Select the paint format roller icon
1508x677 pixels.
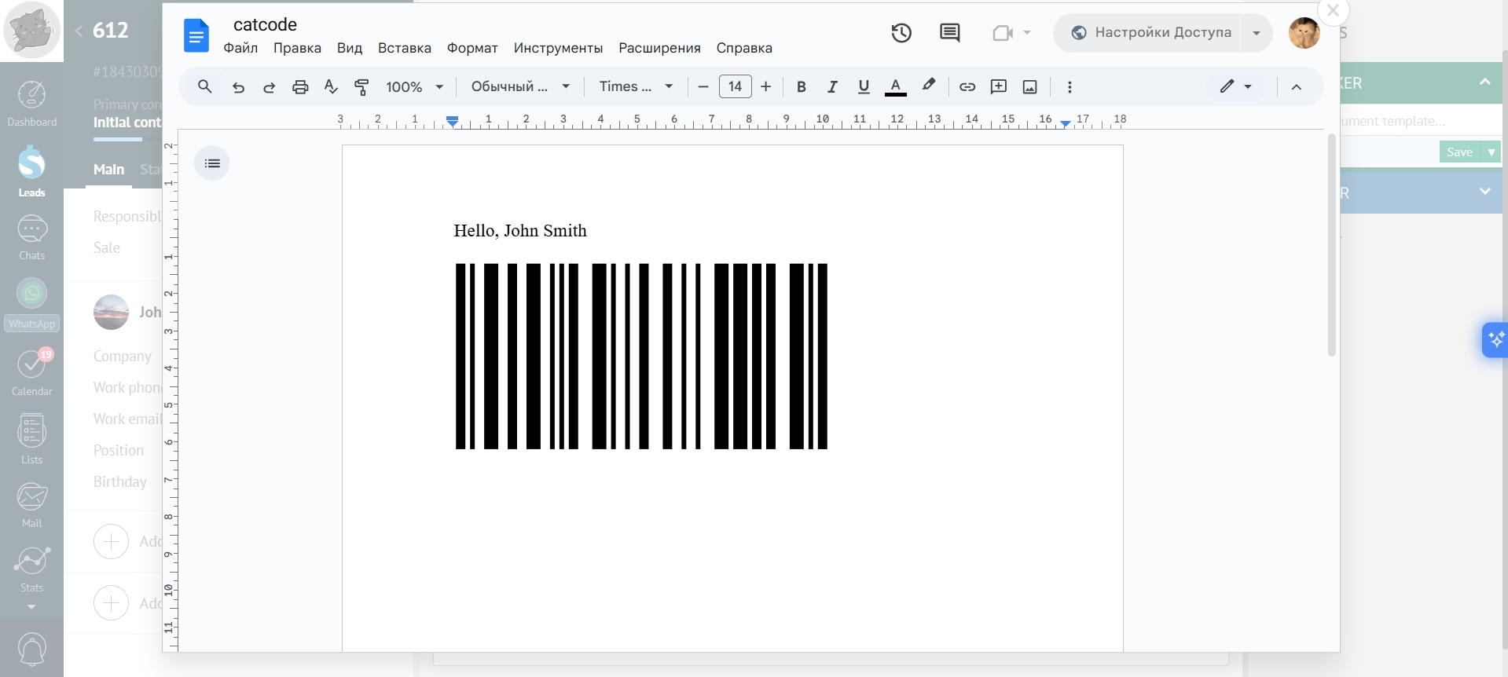point(361,87)
